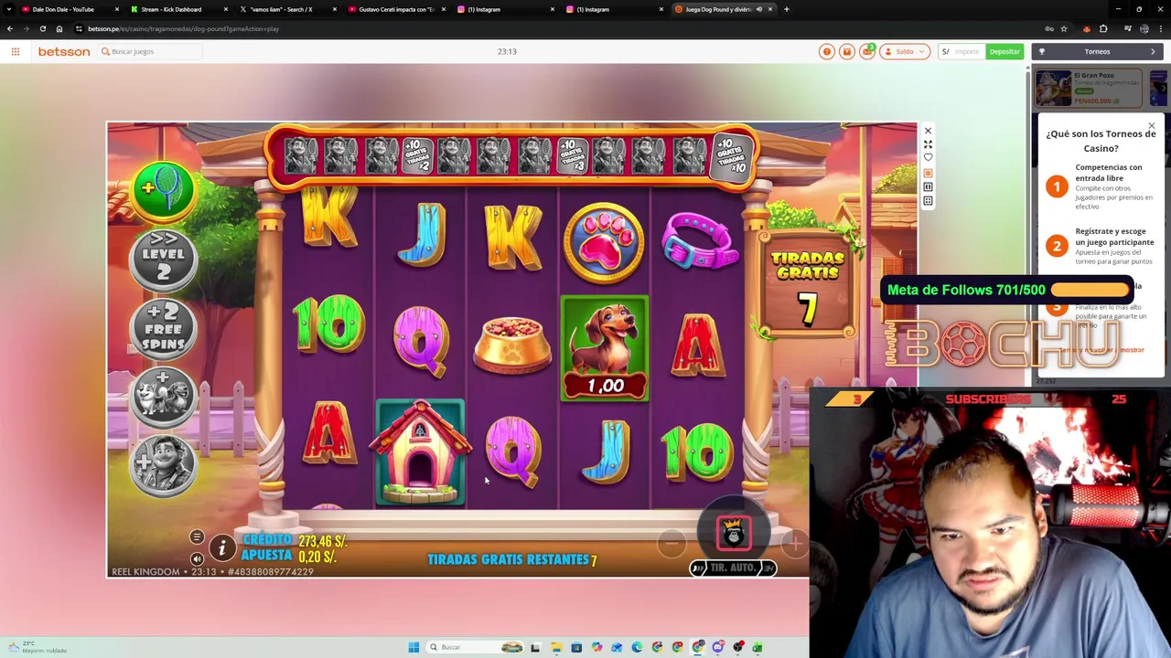The height and width of the screenshot is (658, 1171).
Task: Open the Betsson help question icon
Action: (827, 51)
